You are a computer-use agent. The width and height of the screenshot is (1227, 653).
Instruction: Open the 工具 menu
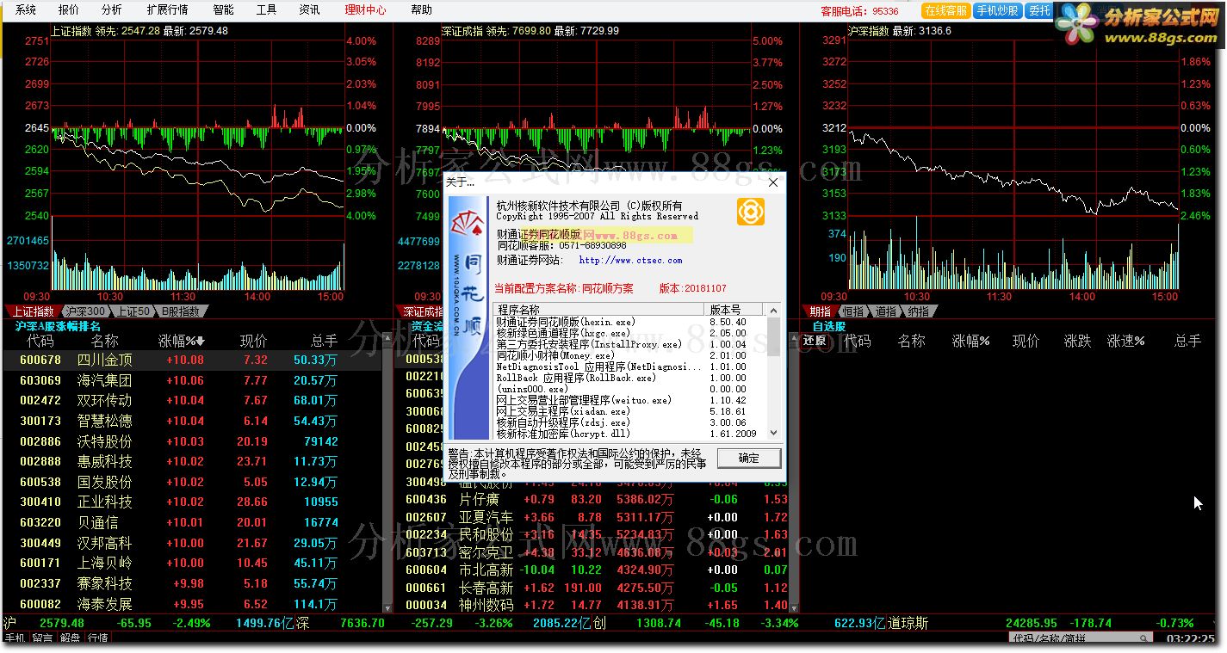coord(266,10)
